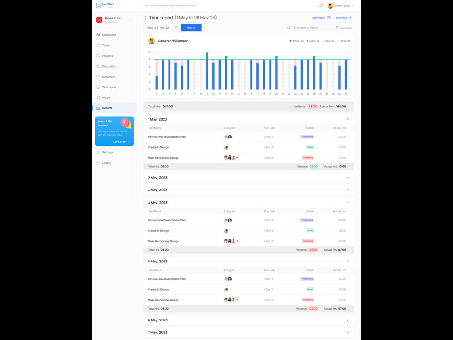Click the download arrow icon
453x340 pixels.
(x=350, y=18)
